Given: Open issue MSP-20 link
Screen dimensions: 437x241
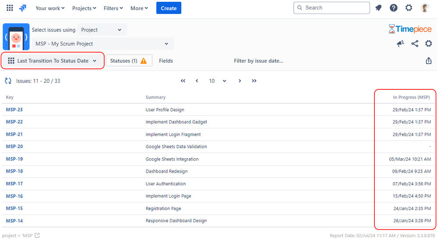Looking at the screenshot, I should 14,146.
